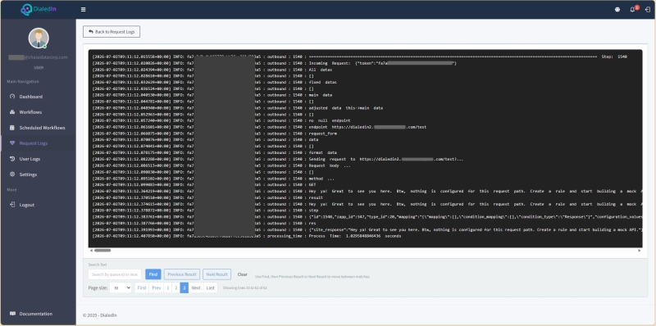Click the hamburger menu icon in header
Viewport: 656px width, 326px height.
(x=84, y=10)
